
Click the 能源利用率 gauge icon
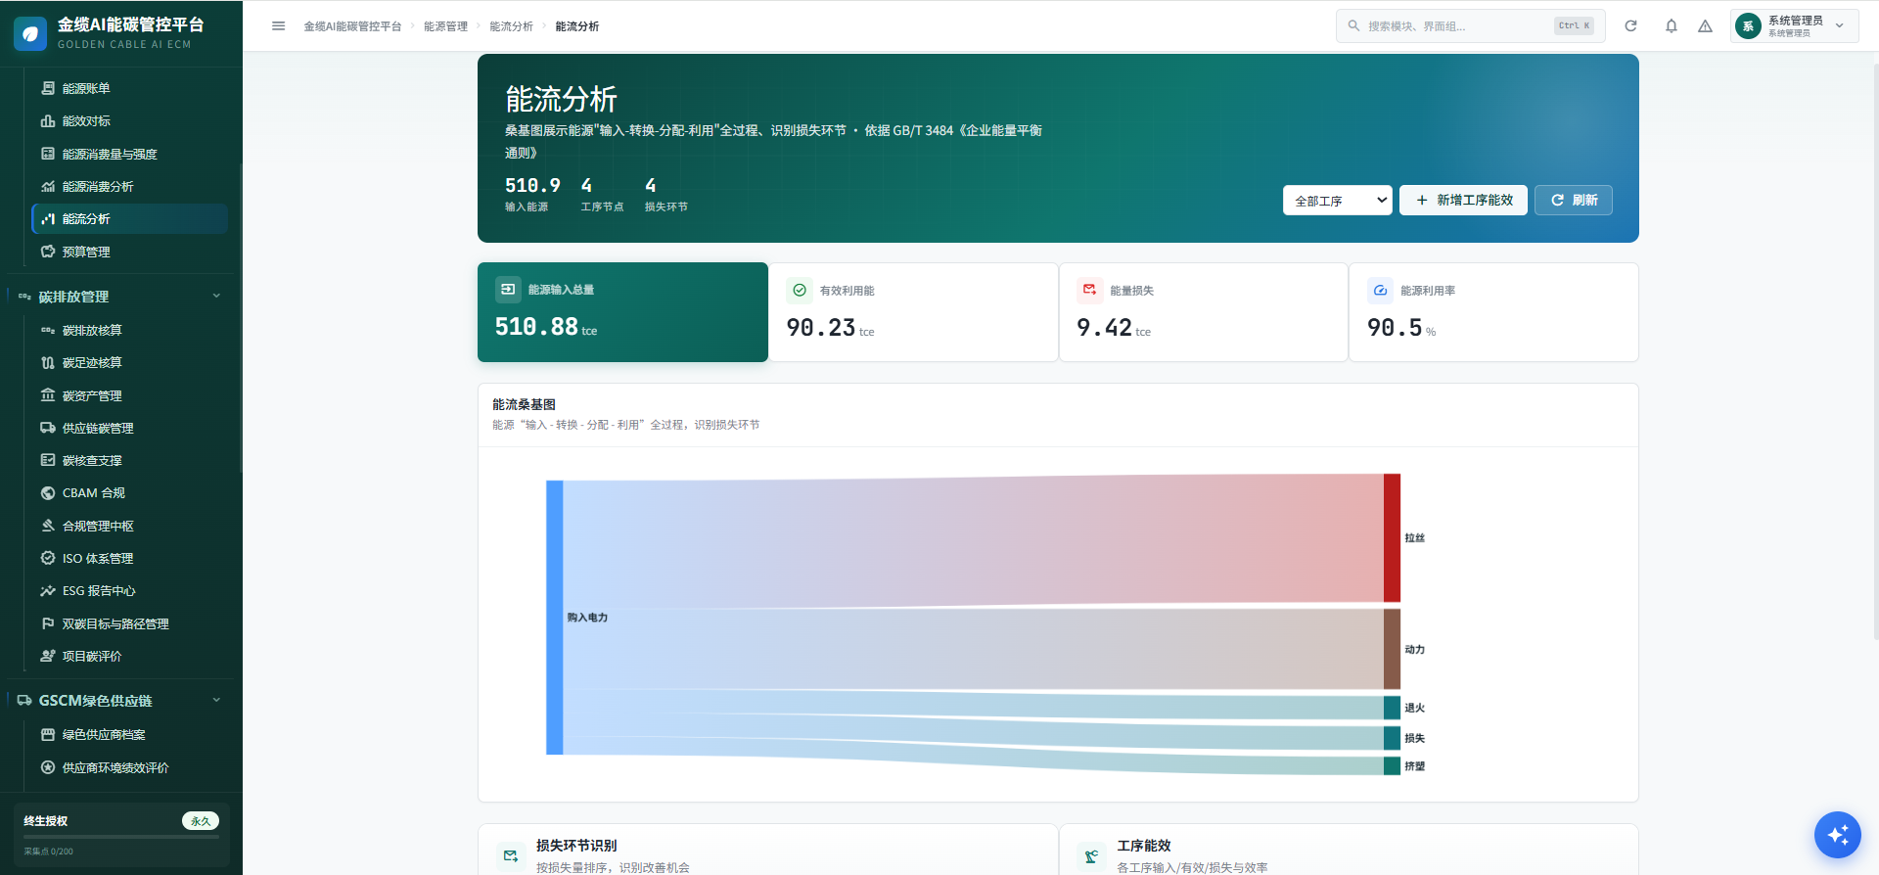point(1380,290)
